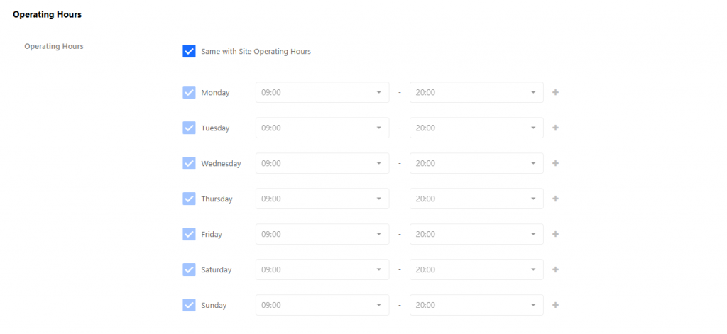
Task: Add a time slot for Tuesday
Action: pos(555,128)
